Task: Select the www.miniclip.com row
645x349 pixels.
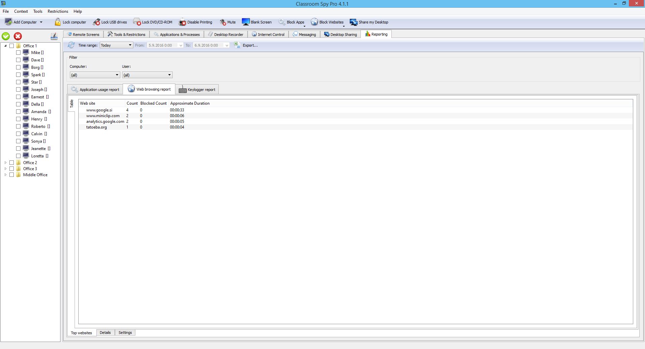Action: (103, 116)
